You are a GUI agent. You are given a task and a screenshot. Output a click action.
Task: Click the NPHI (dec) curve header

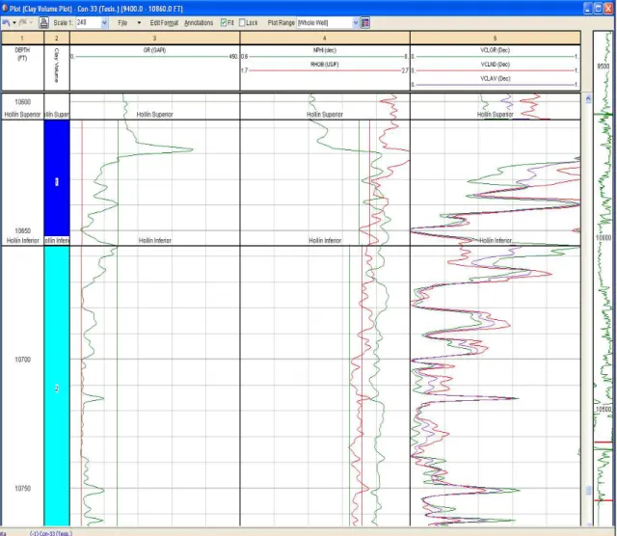pos(325,50)
